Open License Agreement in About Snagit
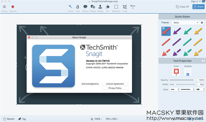The height and width of the screenshot is (122, 206). (115, 84)
